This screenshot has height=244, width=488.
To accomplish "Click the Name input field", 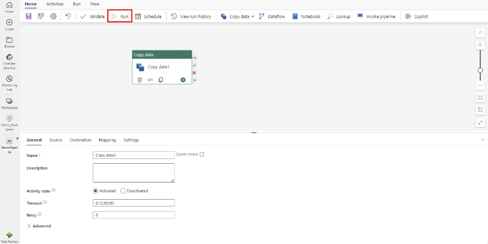I will [133, 155].
